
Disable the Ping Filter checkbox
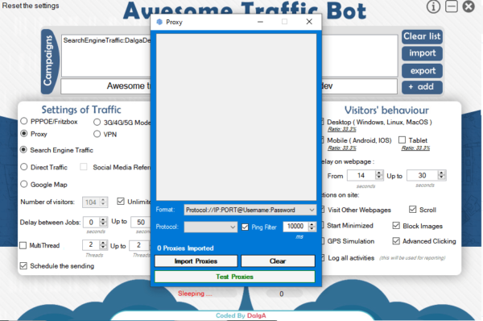coord(245,227)
